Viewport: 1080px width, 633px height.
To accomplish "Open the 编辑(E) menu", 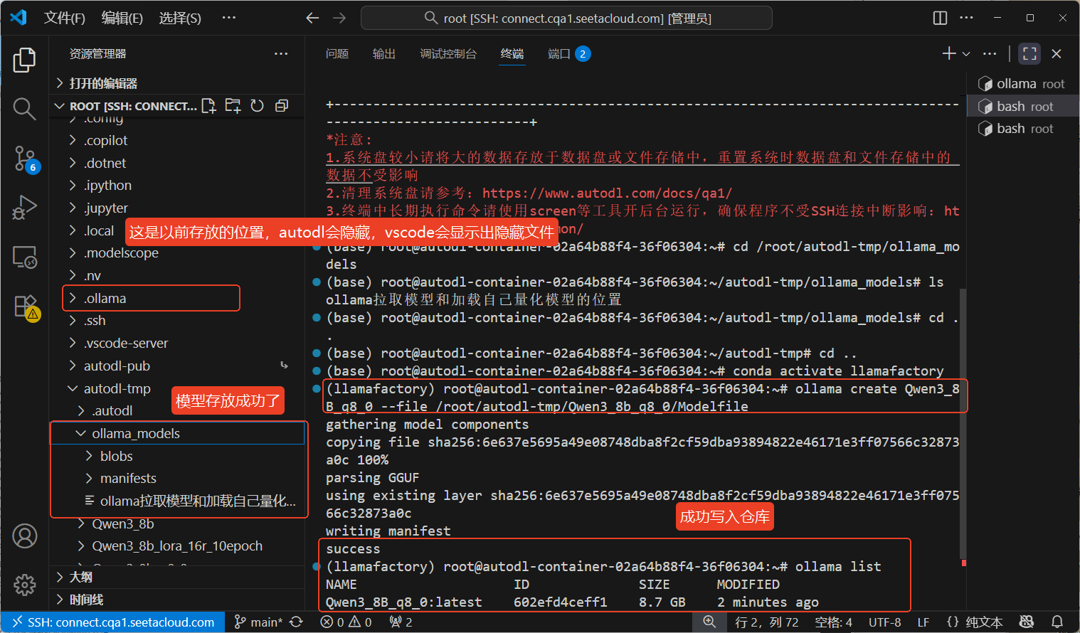I will point(122,18).
